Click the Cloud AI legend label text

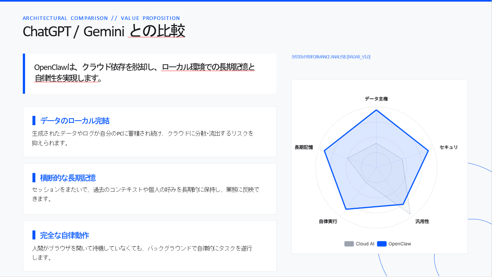pyautogui.click(x=365, y=244)
